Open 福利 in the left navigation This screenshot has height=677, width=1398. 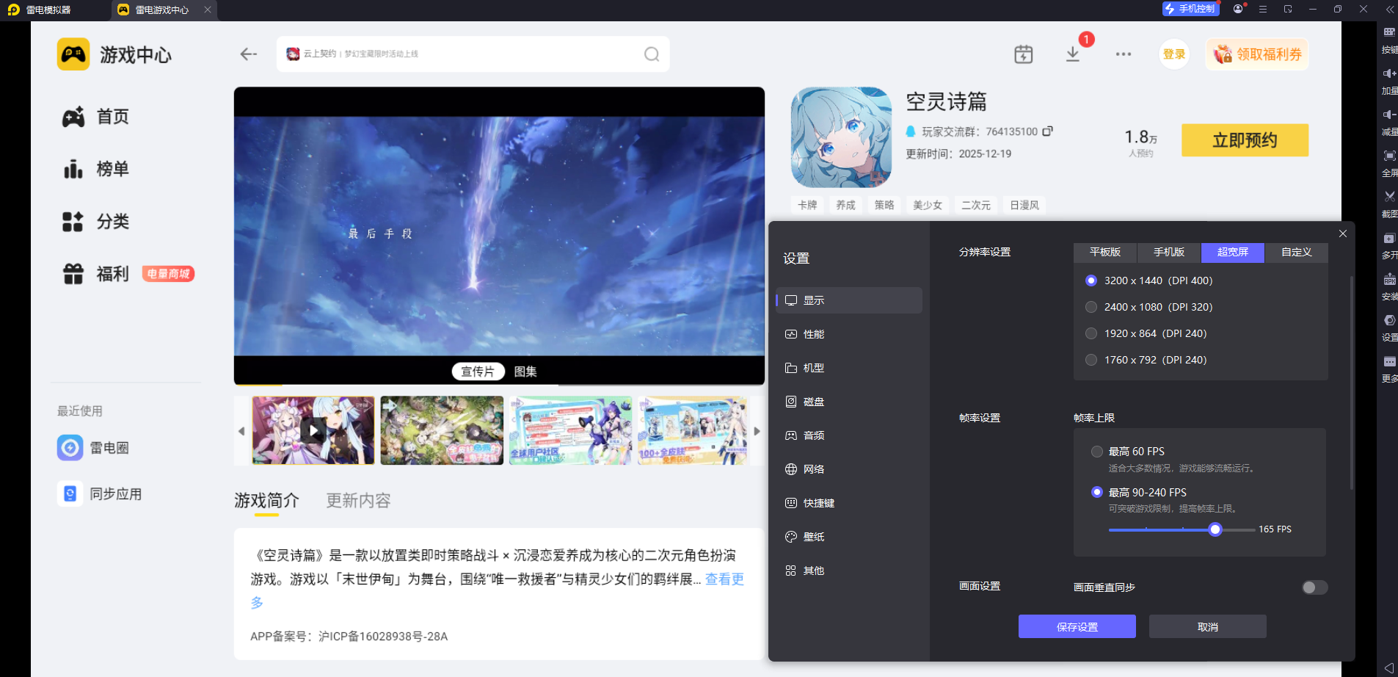pyautogui.click(x=95, y=274)
